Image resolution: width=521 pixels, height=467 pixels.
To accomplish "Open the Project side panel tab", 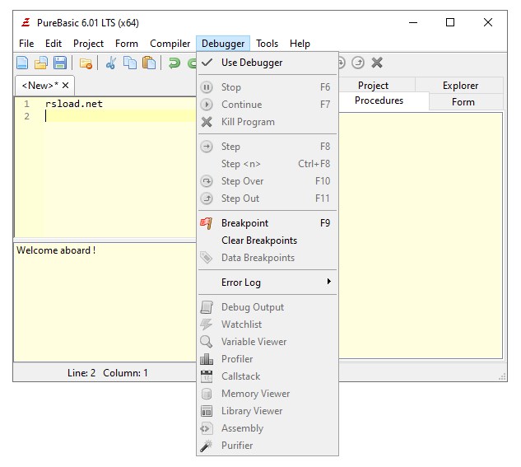I will (x=373, y=86).
